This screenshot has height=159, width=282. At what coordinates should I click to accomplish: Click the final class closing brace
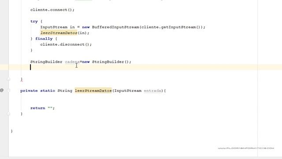click(12, 131)
